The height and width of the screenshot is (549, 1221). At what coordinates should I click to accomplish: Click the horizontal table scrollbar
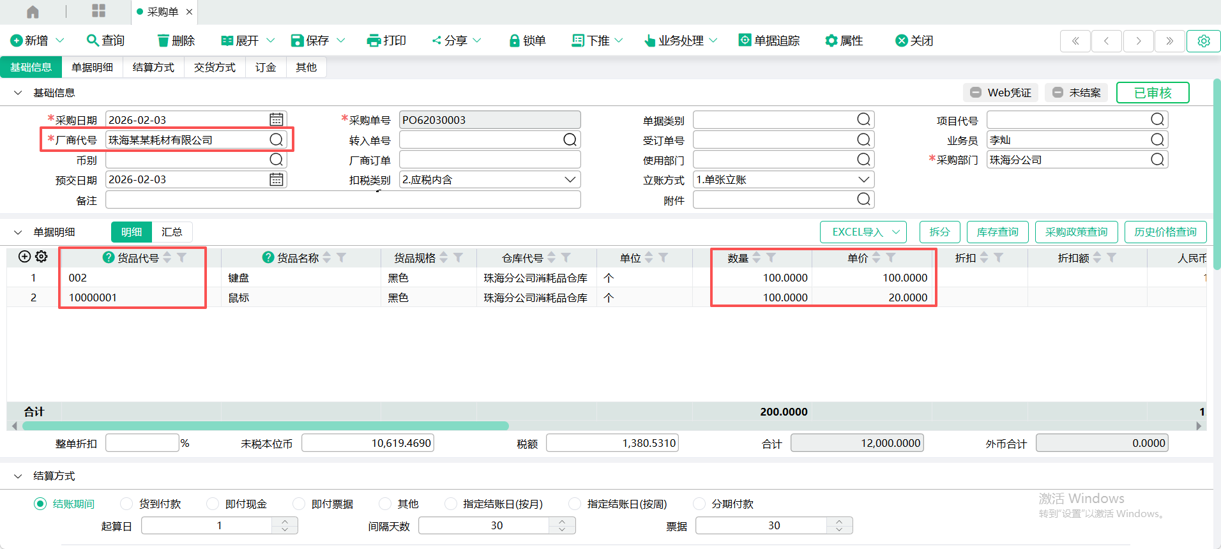tap(265, 426)
